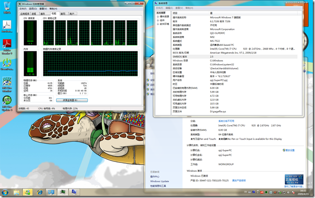Open Task Manager File (文件) menu
Image resolution: width=315 pixels, height=198 pixels.
tap(23, 9)
